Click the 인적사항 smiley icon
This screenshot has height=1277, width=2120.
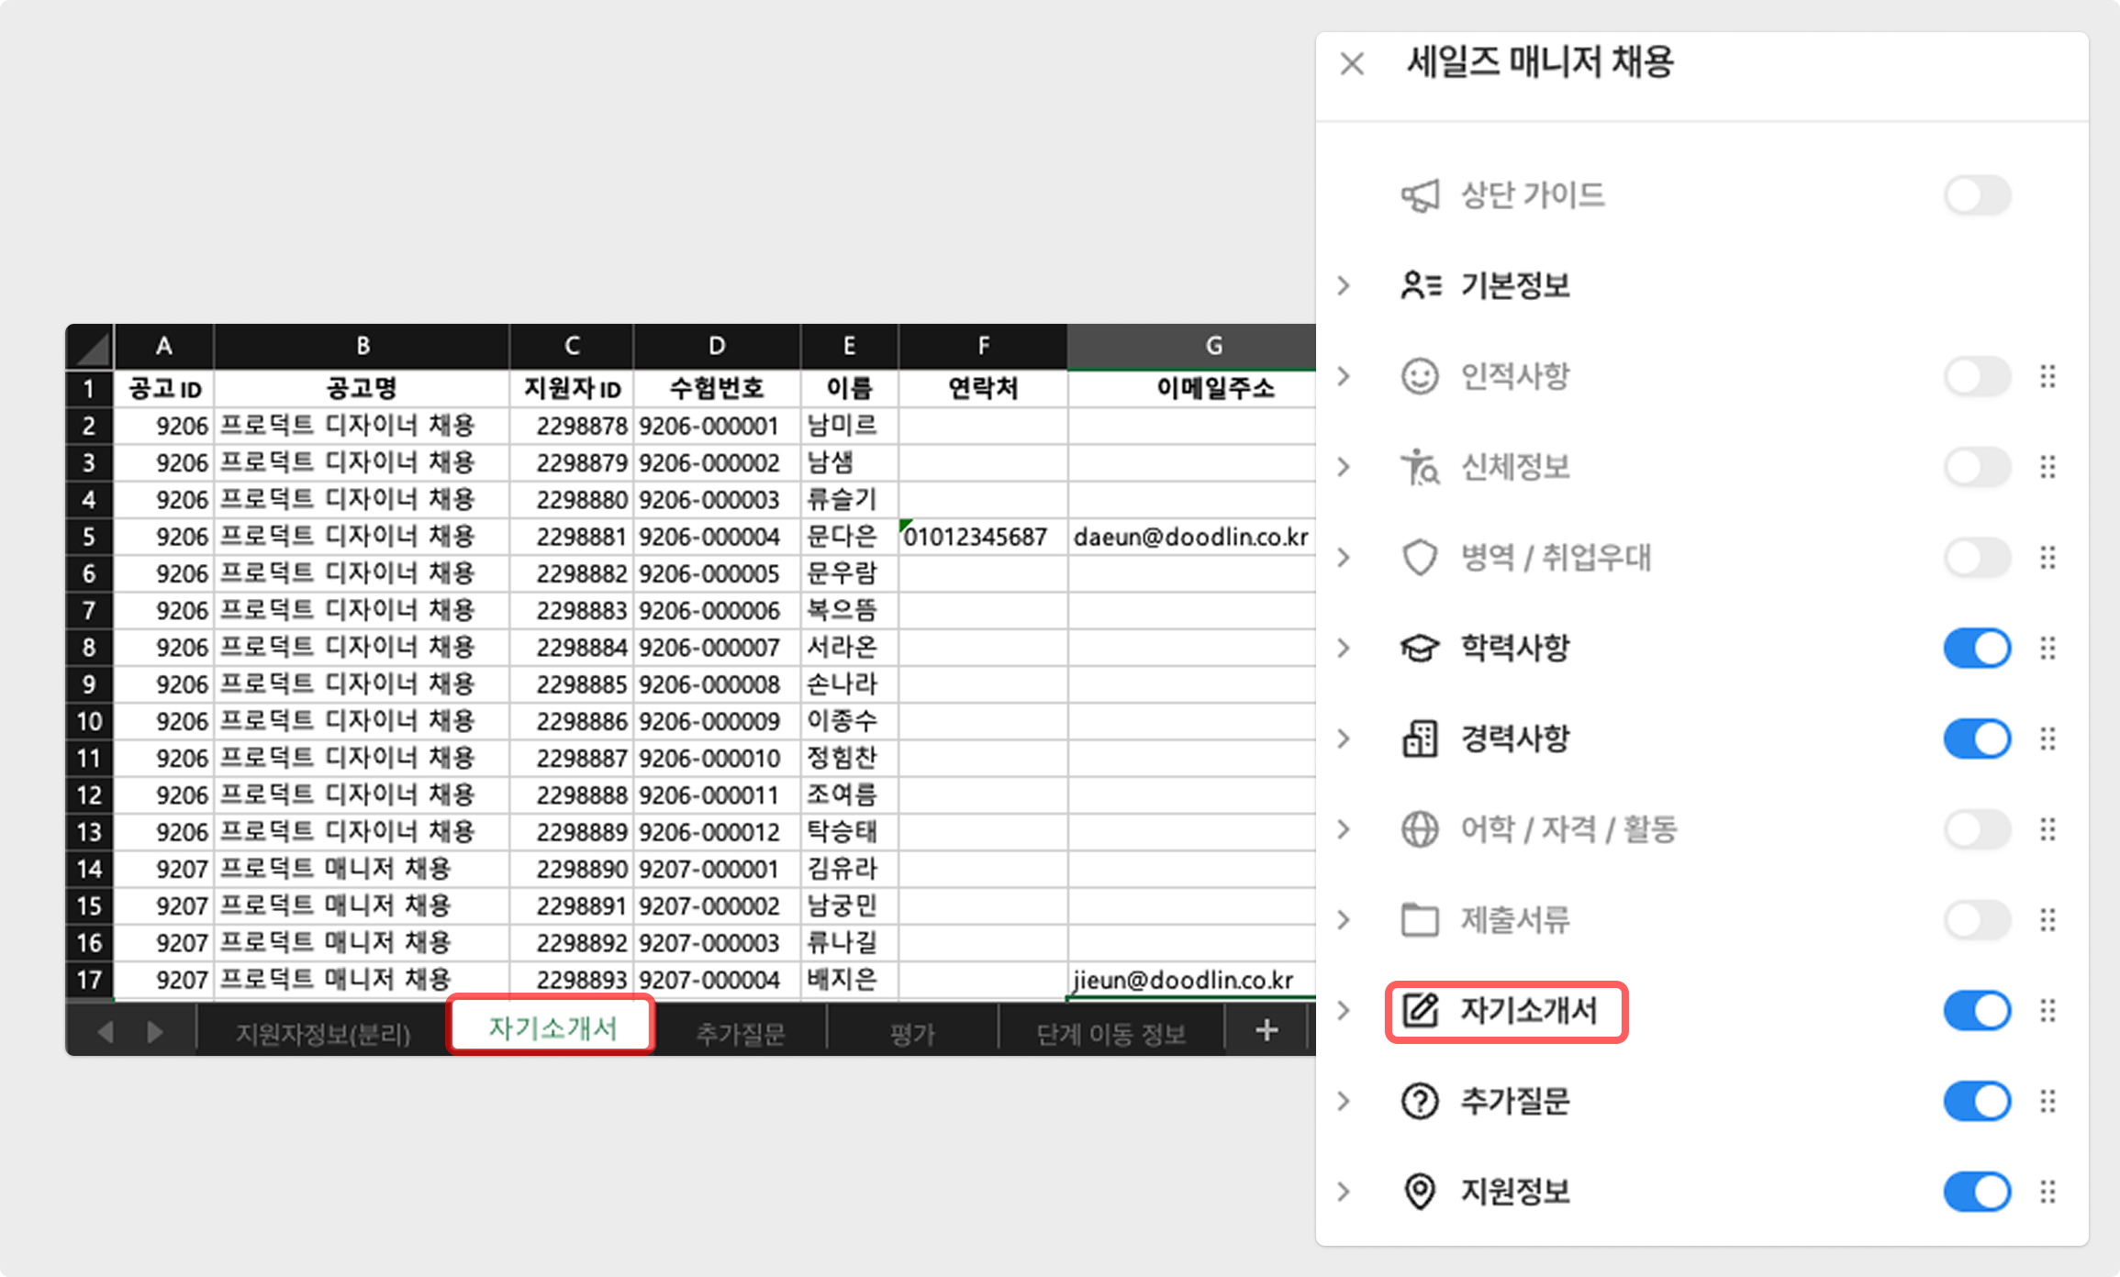[x=1420, y=376]
